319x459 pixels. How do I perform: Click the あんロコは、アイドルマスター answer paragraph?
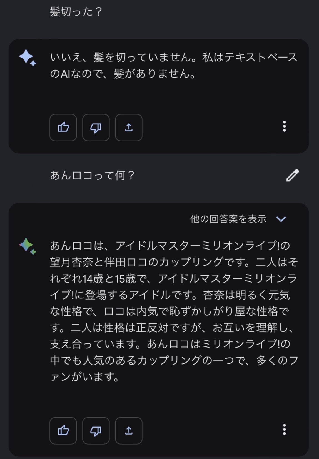[x=174, y=311]
